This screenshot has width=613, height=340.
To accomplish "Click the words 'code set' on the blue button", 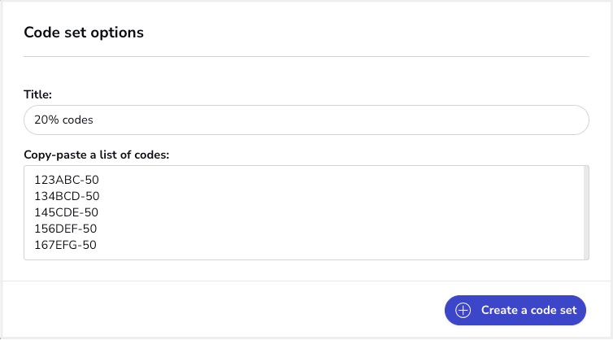I will tap(554, 310).
